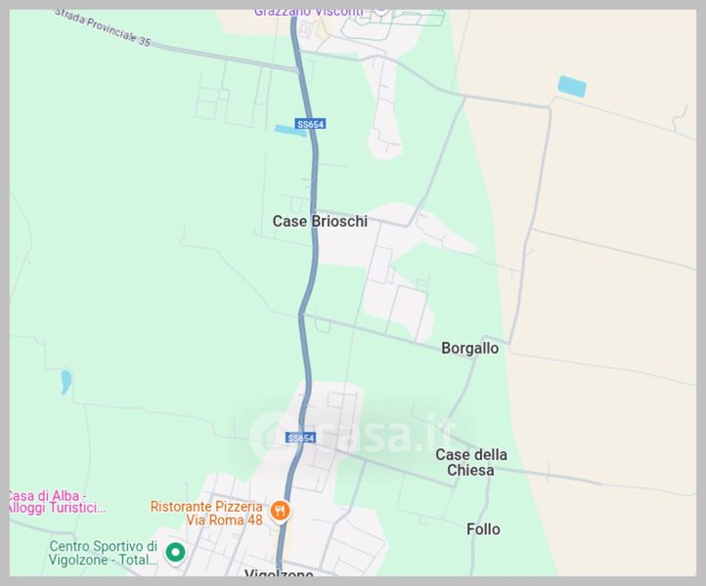The height and width of the screenshot is (586, 706).
Task: Click the Grazzano Visconti marker icon
Action: (x=381, y=12)
